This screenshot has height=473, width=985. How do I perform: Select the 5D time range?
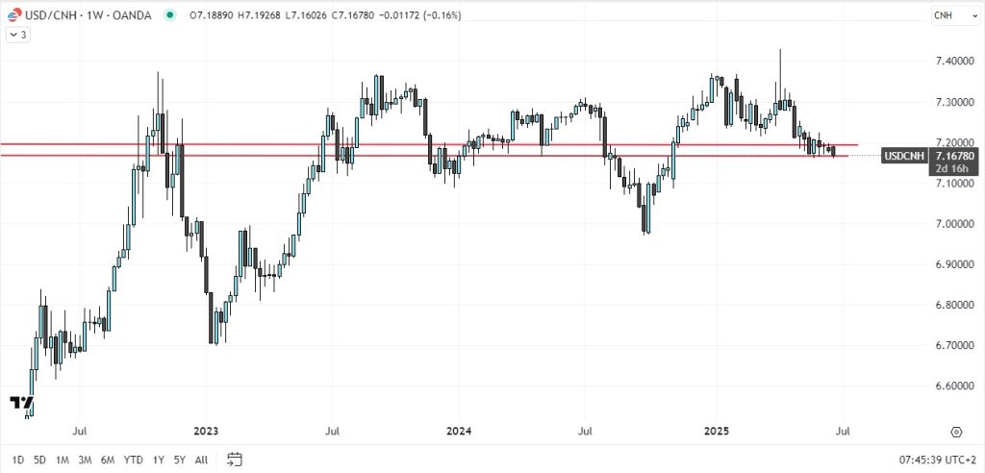point(39,460)
